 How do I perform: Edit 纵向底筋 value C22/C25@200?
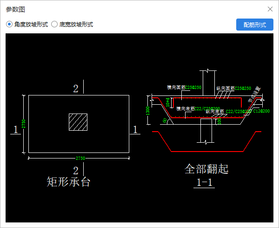click(x=239, y=112)
